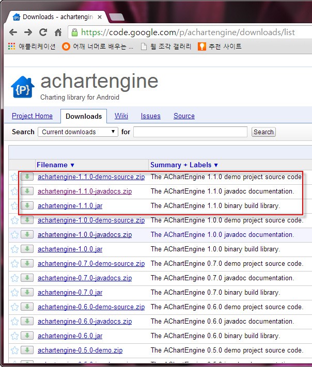Open the achartengine-0.5.0-demo.zip link
Viewport: 312px width, 367px height.
pos(80,350)
